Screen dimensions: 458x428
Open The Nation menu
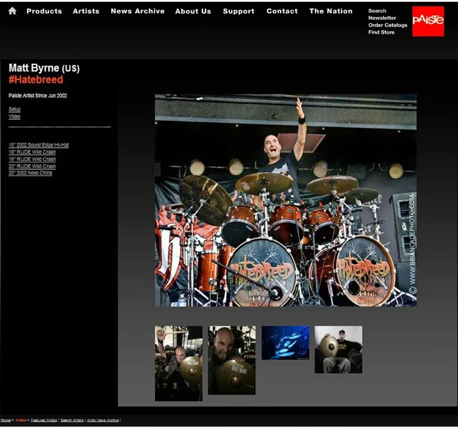pos(331,11)
